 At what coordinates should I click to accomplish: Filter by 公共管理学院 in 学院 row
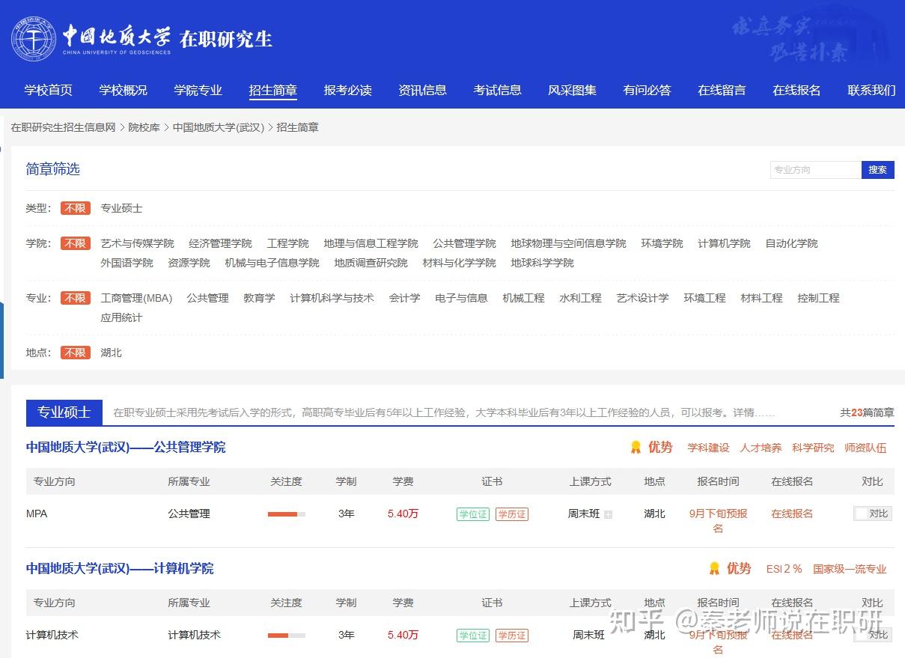[x=465, y=243]
